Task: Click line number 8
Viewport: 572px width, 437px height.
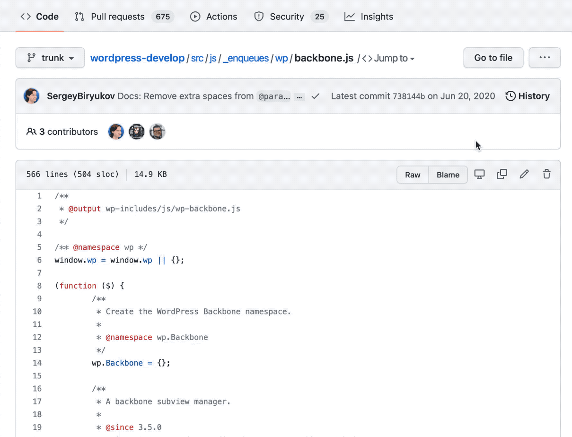Action: point(39,286)
